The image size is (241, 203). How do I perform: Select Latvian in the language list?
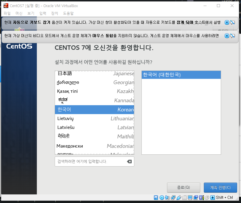tap(94, 127)
